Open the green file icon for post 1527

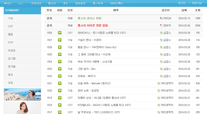coord(60,40)
